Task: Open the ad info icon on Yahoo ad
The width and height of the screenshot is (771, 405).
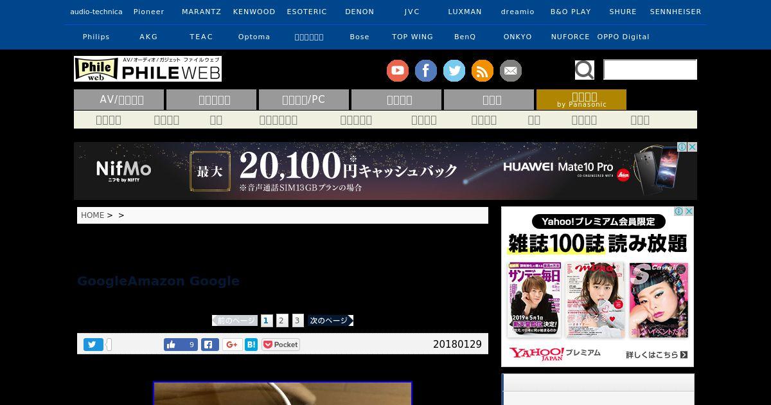Action: tap(680, 212)
